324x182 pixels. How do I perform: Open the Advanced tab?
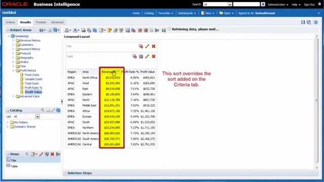click(57, 22)
